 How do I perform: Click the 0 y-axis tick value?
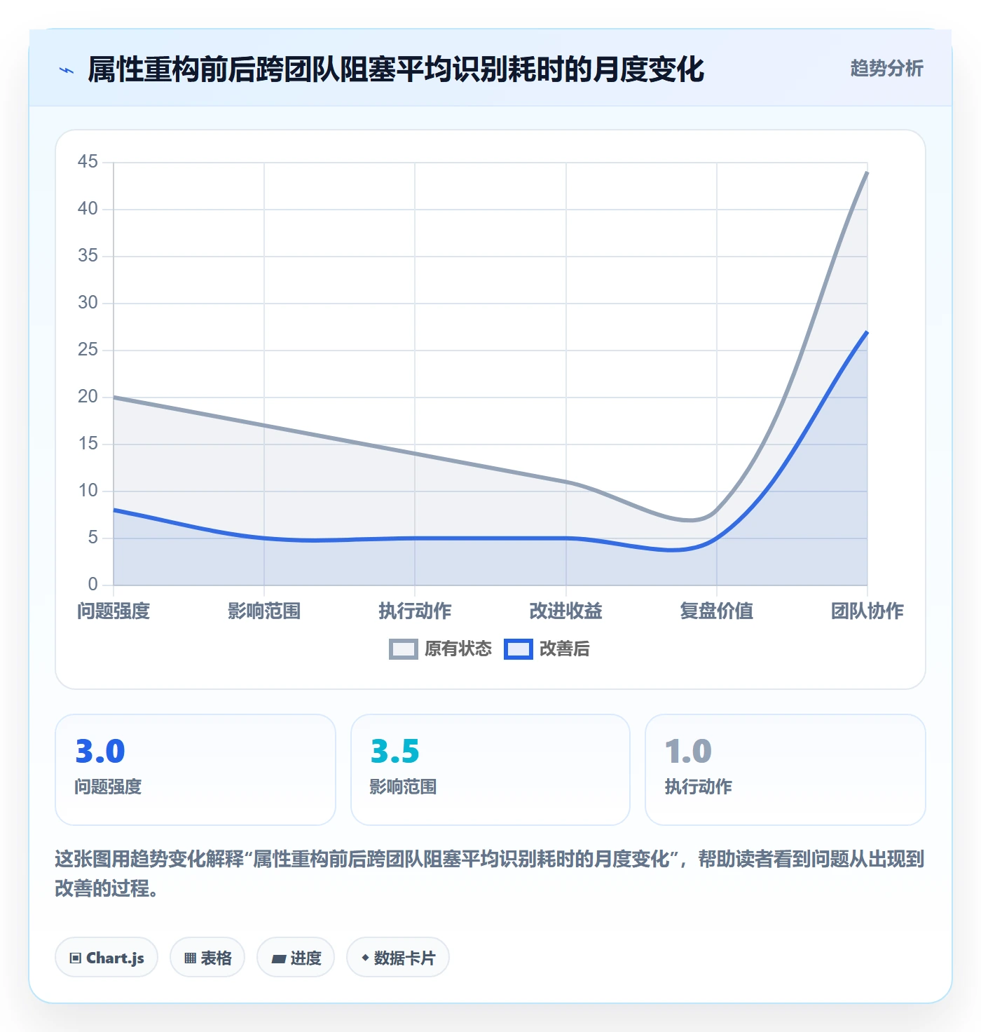click(92, 585)
